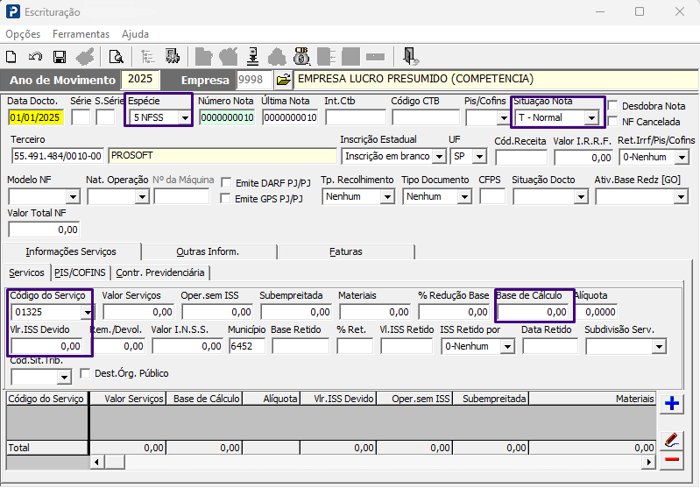The width and height of the screenshot is (700, 488).
Task: Click the Valor Total NF field
Action: click(44, 230)
